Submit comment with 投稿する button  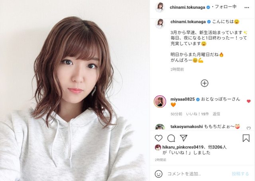pyautogui.click(x=240, y=174)
